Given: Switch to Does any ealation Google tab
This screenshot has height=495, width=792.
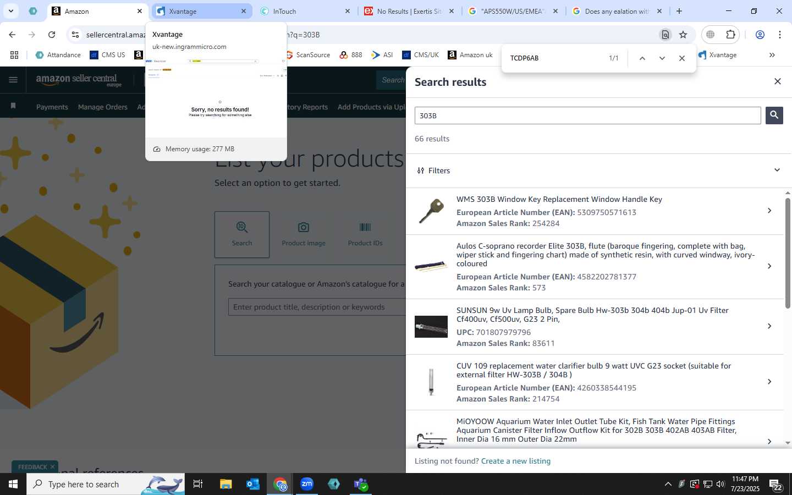Looking at the screenshot, I should [x=617, y=11].
